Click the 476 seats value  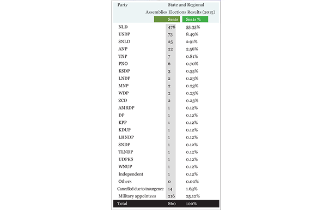(x=172, y=27)
